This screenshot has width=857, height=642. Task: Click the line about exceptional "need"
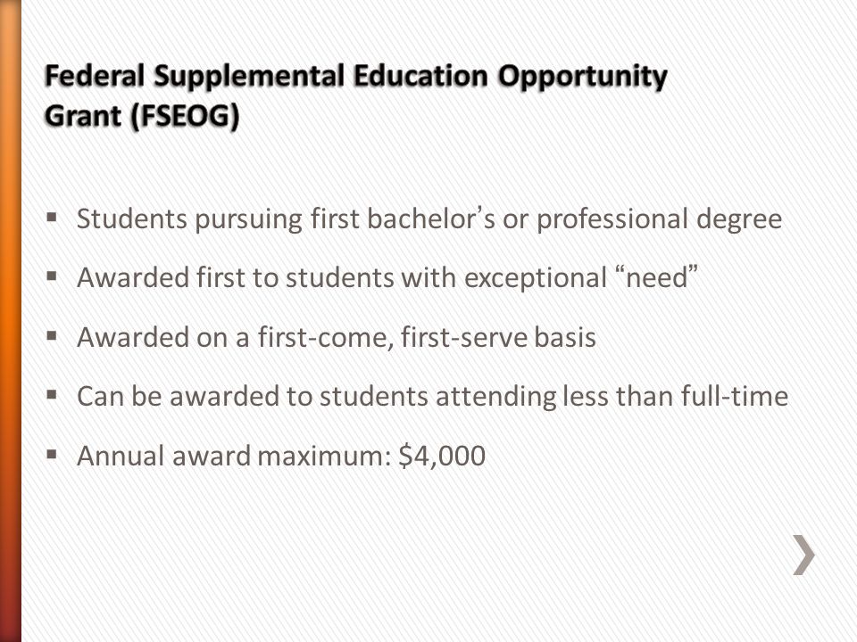point(387,277)
